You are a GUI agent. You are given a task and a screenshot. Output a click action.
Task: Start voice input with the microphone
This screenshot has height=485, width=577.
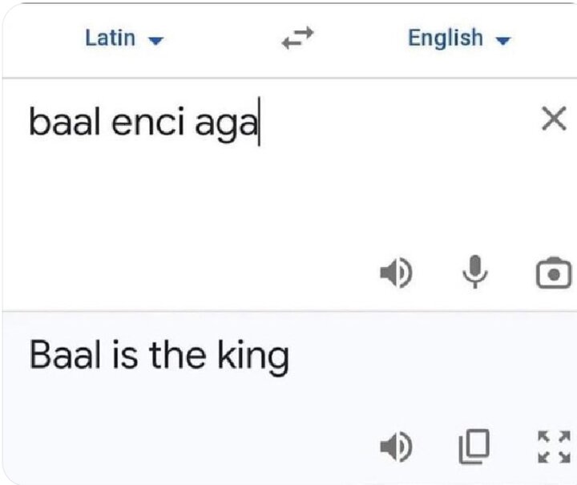[475, 272]
